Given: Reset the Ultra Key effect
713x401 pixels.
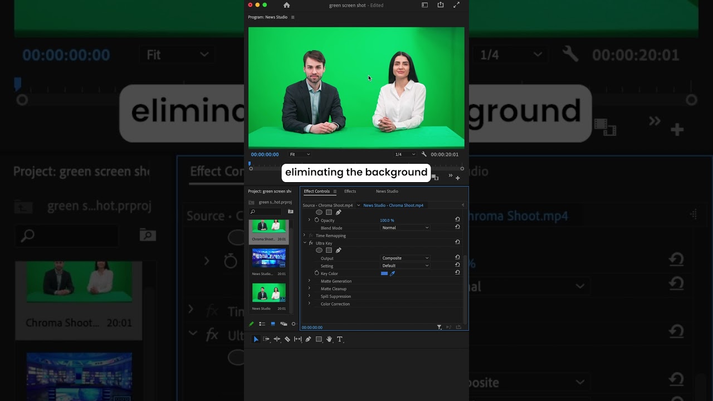Looking at the screenshot, I should point(457,242).
